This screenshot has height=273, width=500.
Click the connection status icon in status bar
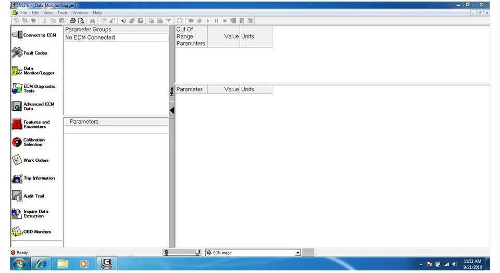[182, 252]
